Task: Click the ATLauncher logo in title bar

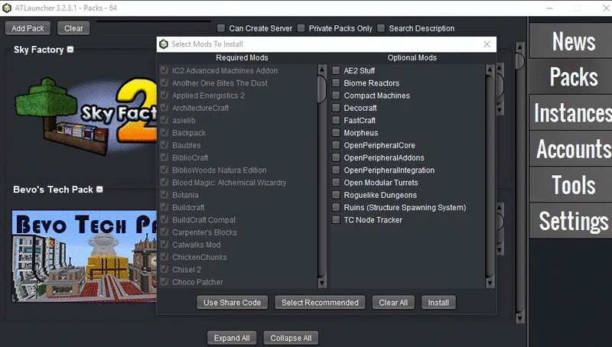Action: [x=7, y=8]
